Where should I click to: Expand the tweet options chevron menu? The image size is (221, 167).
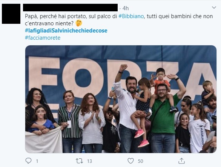(214, 8)
